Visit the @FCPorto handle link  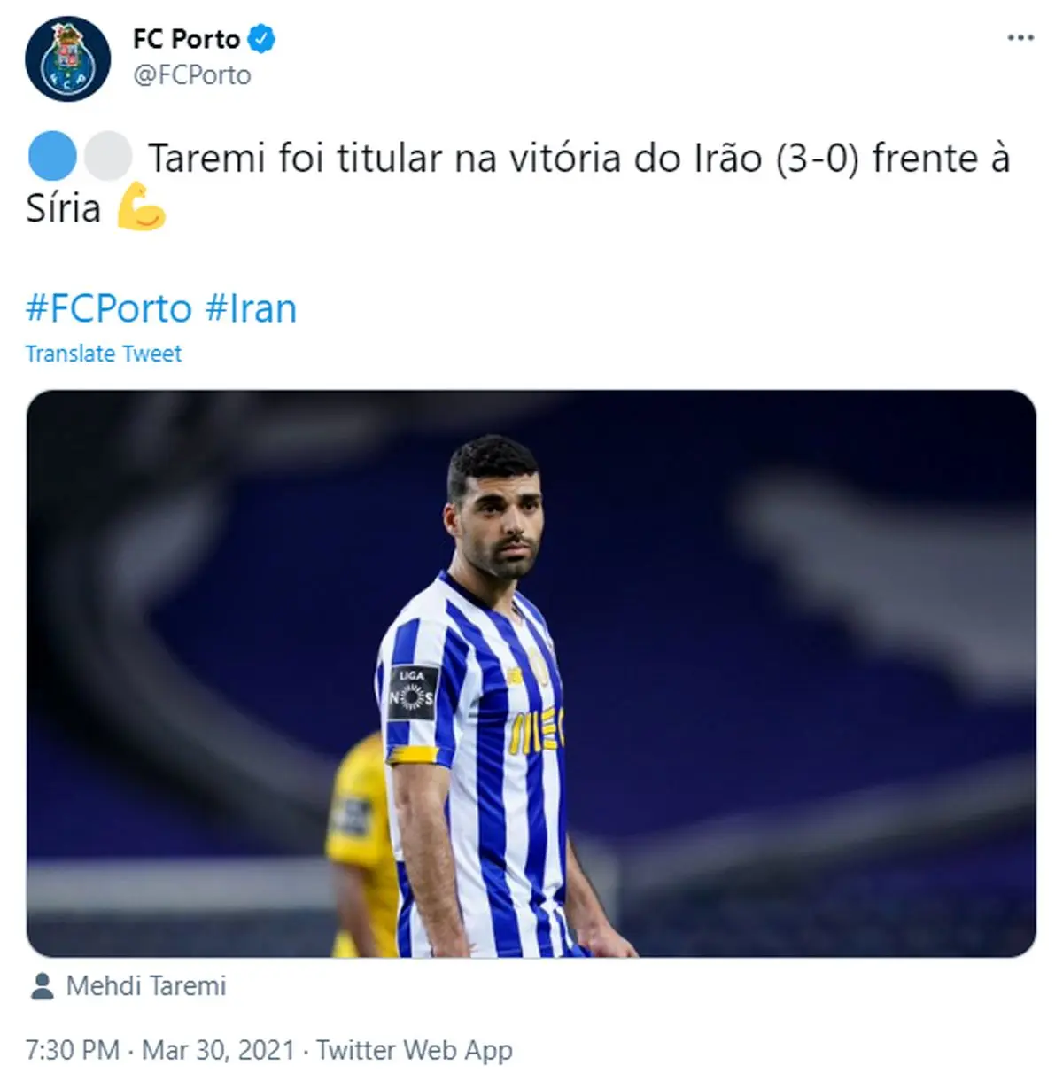192,75
